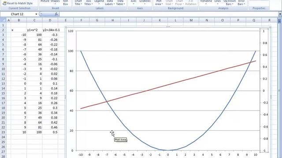Select cell D10 containing -0.02
The image size is (282, 158).
tap(50, 69)
